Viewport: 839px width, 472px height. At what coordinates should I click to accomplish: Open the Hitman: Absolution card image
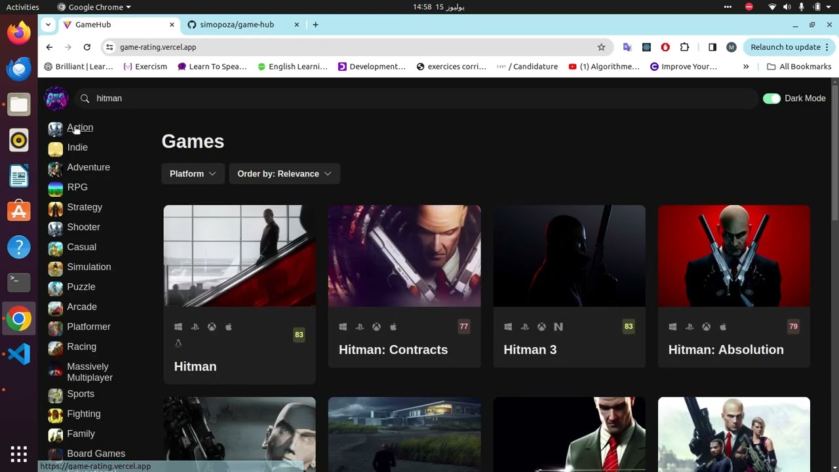tap(734, 256)
